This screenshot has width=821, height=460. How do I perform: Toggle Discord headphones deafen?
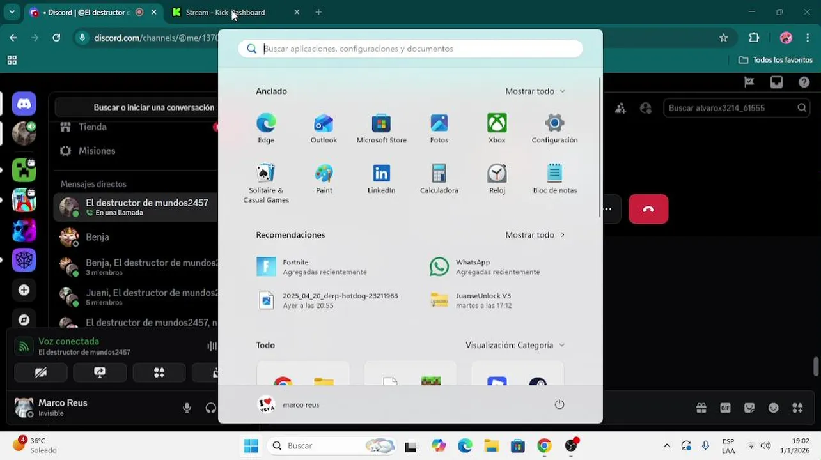point(211,408)
